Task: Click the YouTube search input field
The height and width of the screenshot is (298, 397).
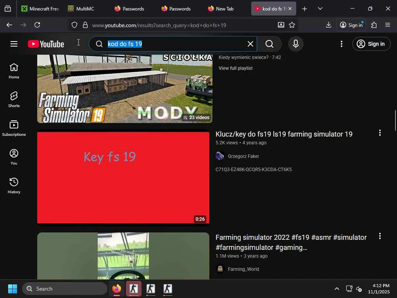Action: (173, 44)
